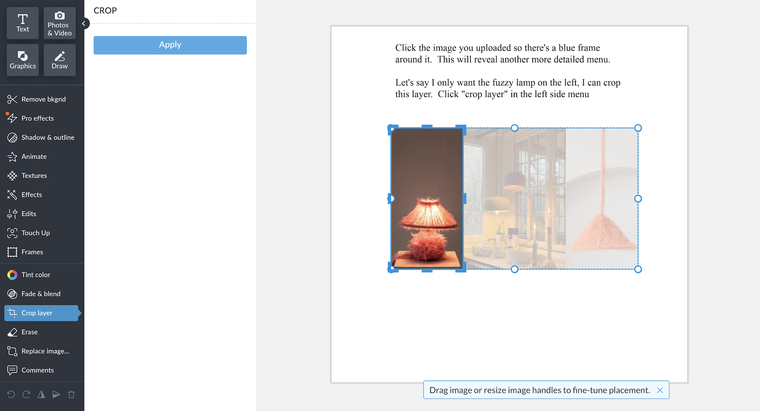
Task: Flip the layer vertically
Action: [x=56, y=395]
